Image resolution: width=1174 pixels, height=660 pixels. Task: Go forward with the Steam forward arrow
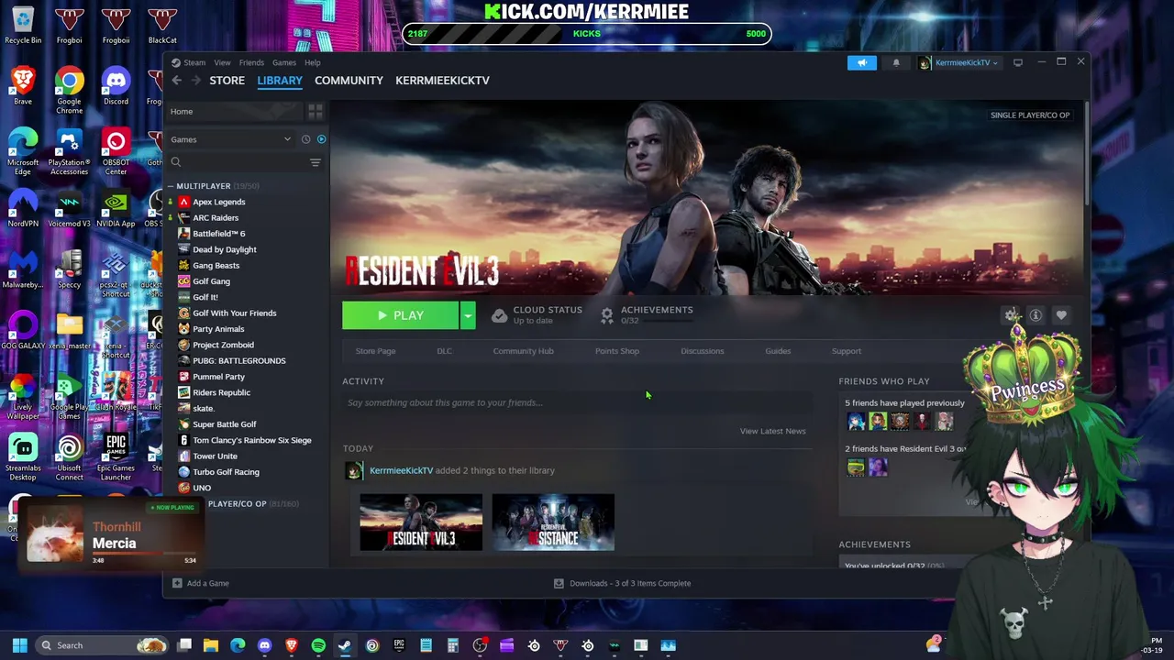[195, 81]
